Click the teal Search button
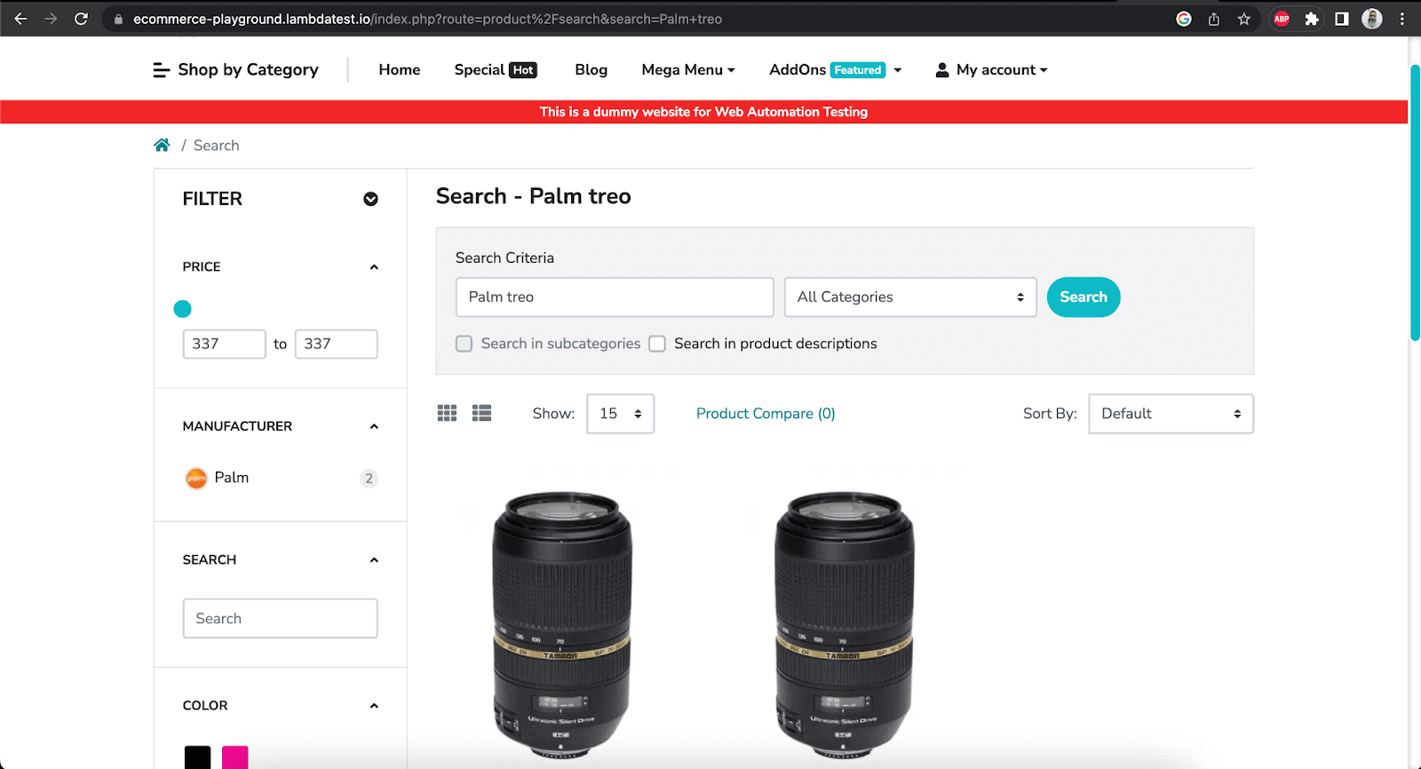 [x=1084, y=297]
